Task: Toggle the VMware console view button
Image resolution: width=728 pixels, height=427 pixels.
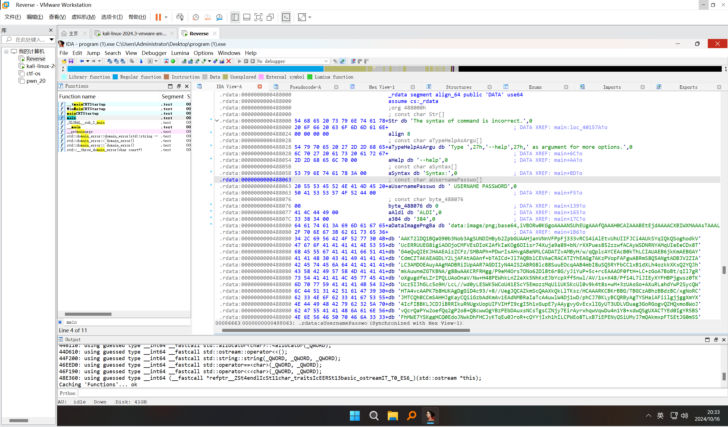Action: [x=286, y=17]
